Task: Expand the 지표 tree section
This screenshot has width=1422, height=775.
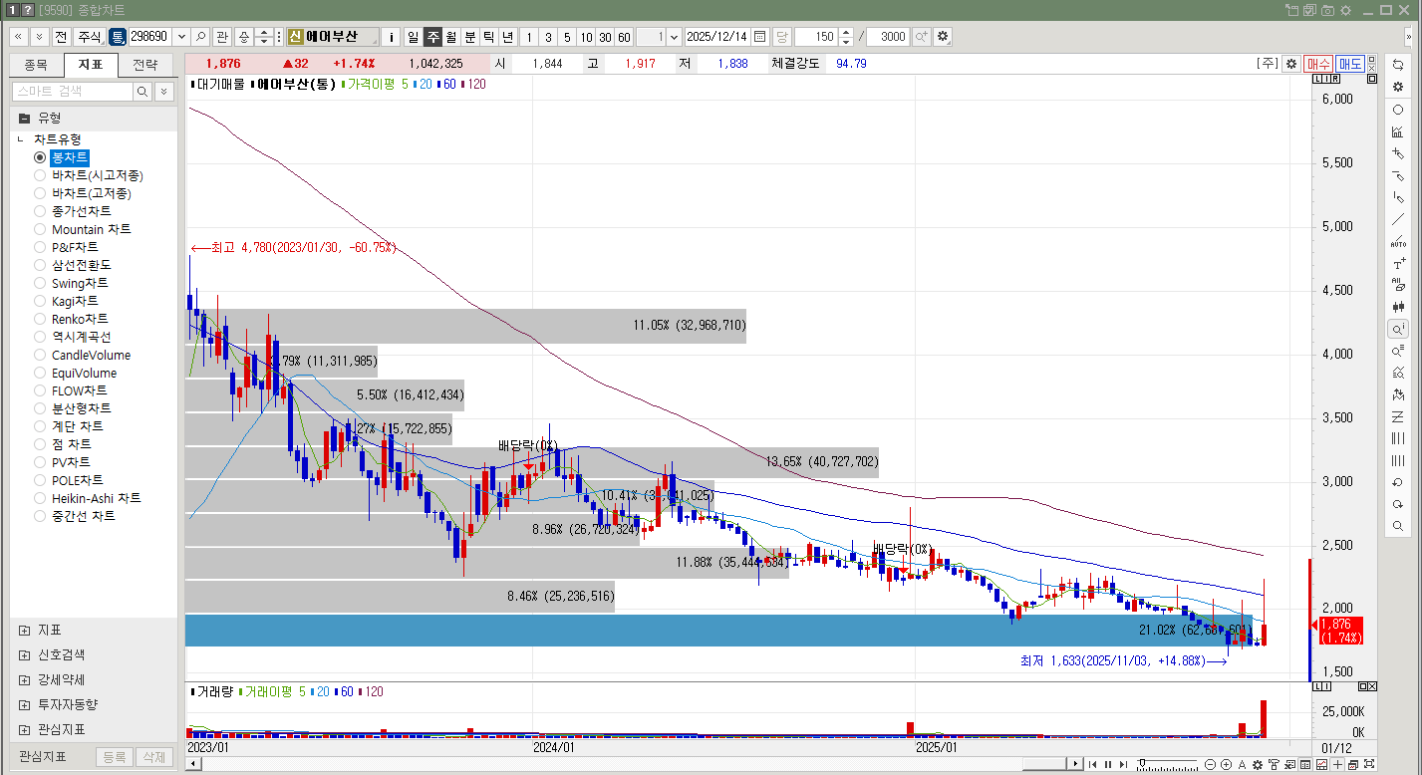Action: (24, 631)
